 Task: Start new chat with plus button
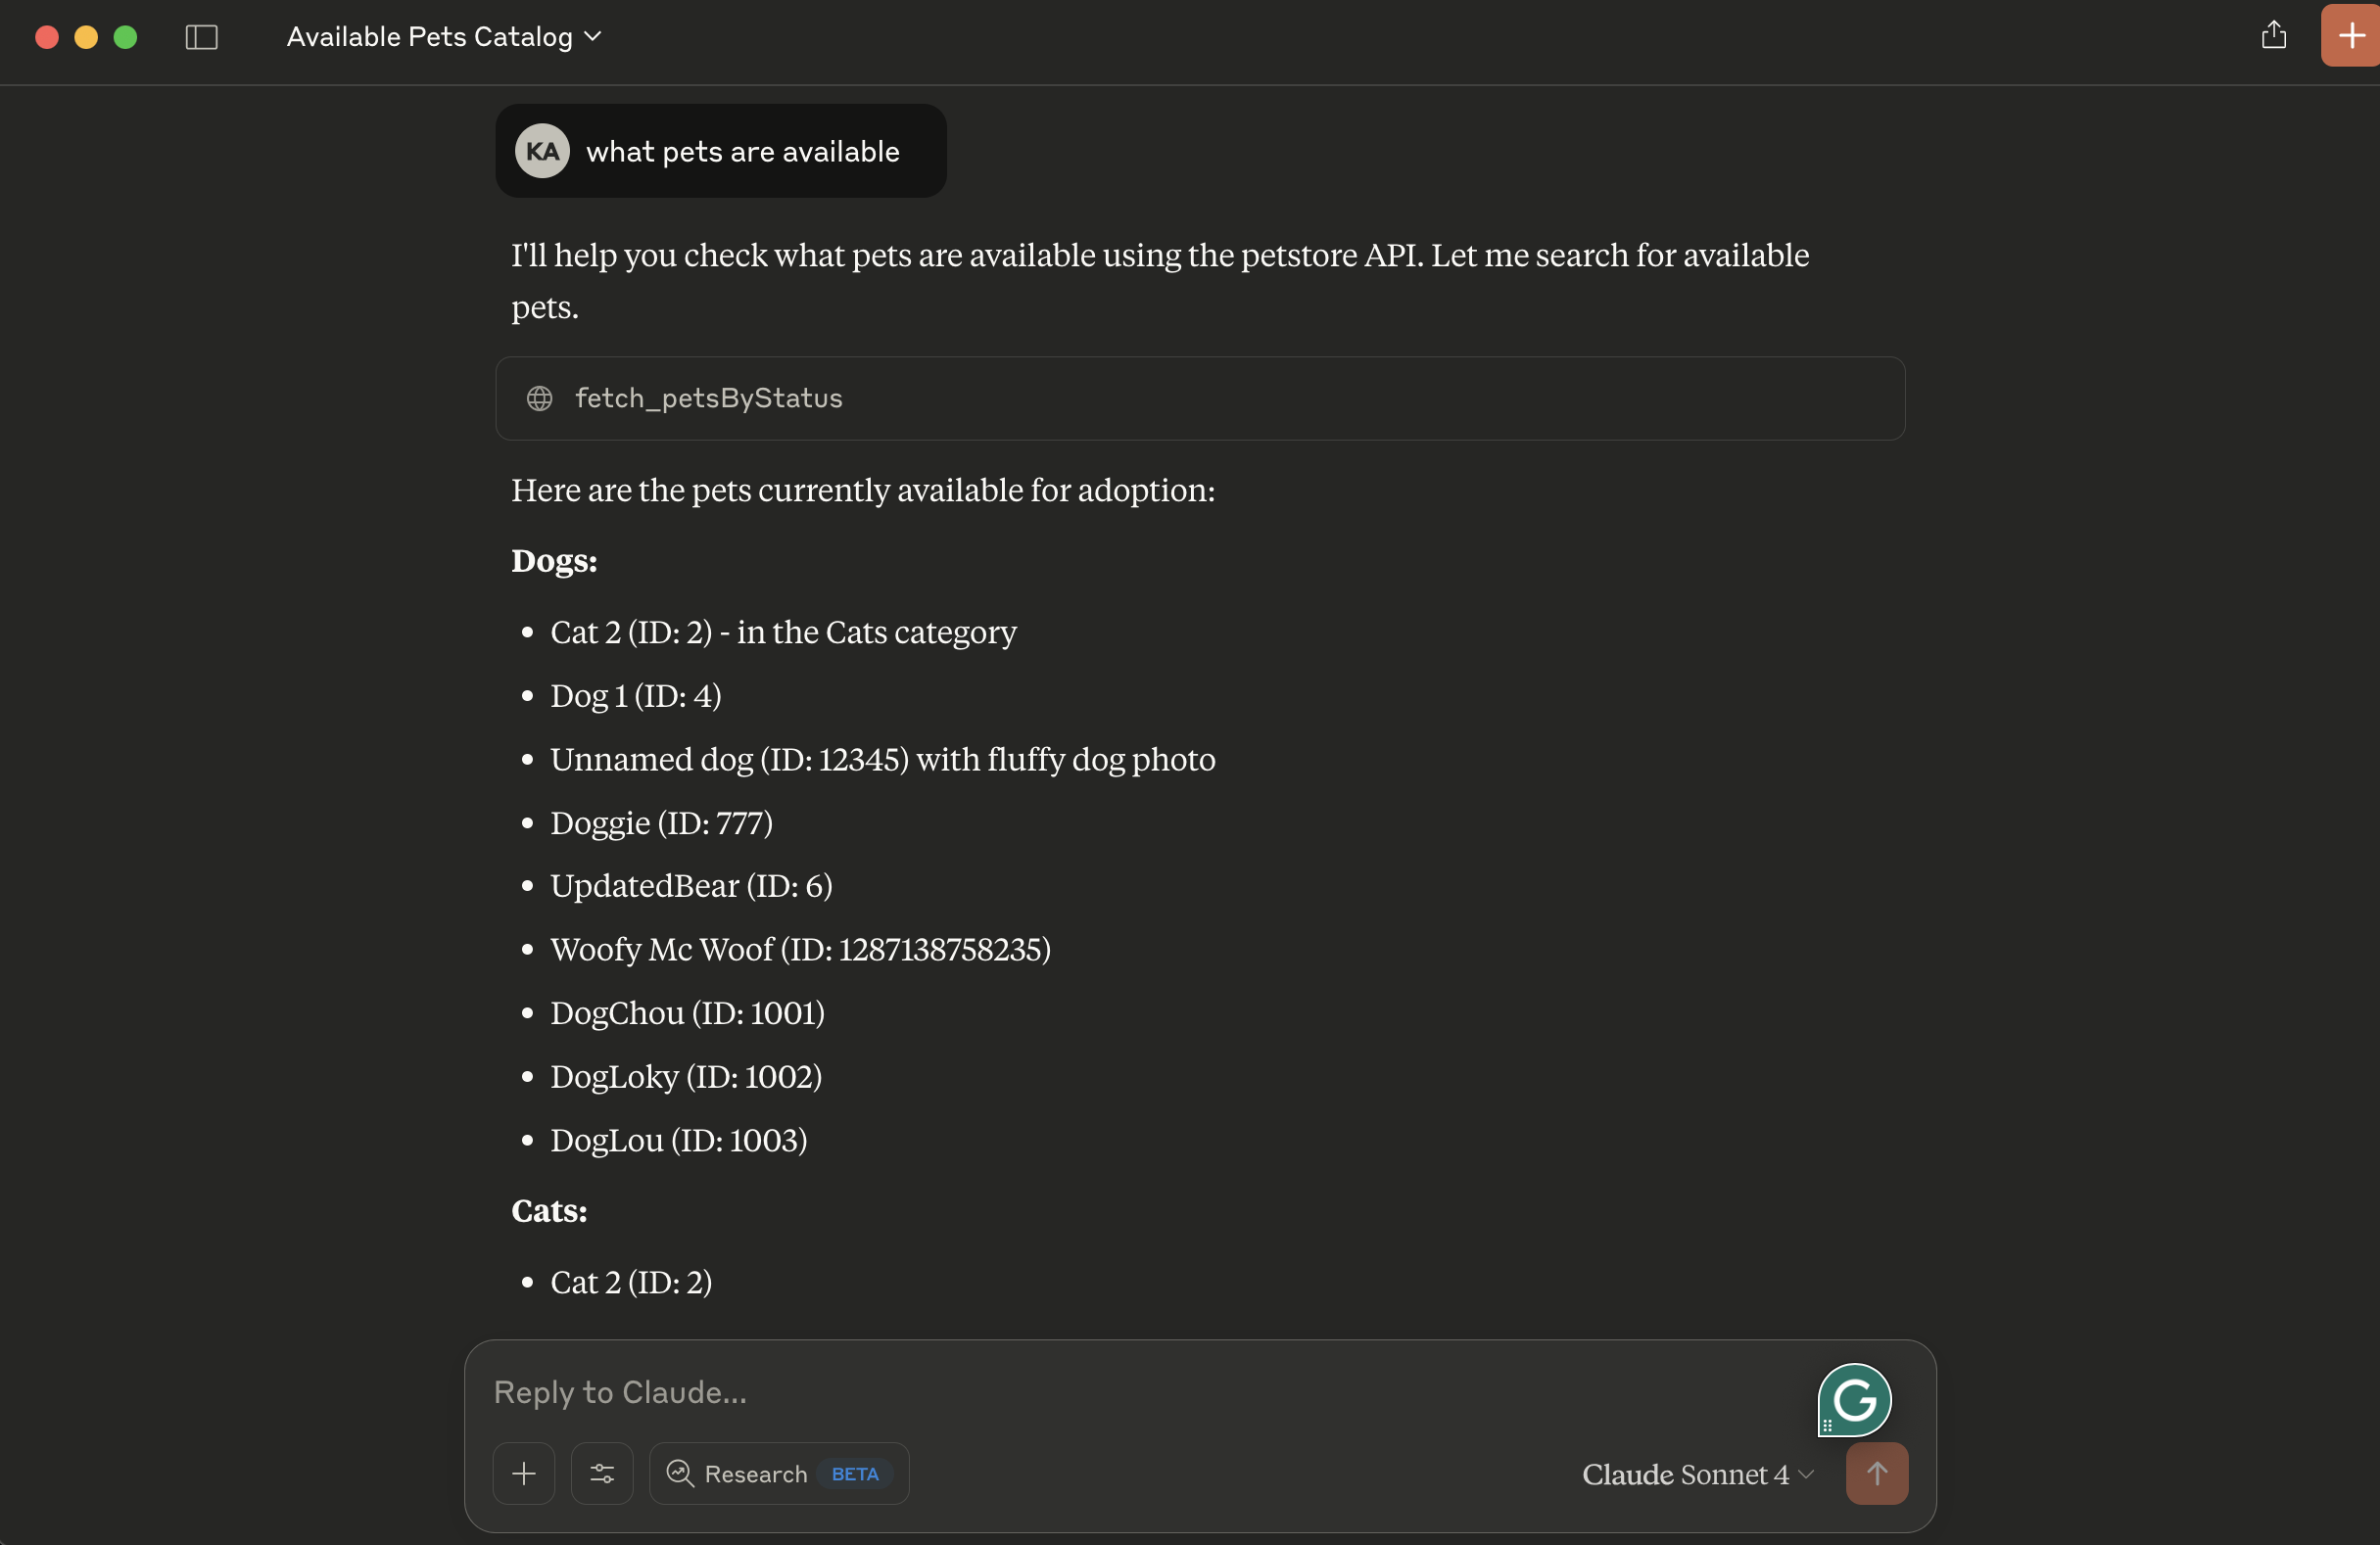pyautogui.click(x=2350, y=36)
